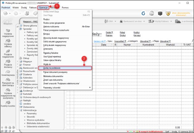The width and height of the screenshot is (194, 133).
Task: Open the Wydania magazynowe shortcut icon
Action: (8, 30)
